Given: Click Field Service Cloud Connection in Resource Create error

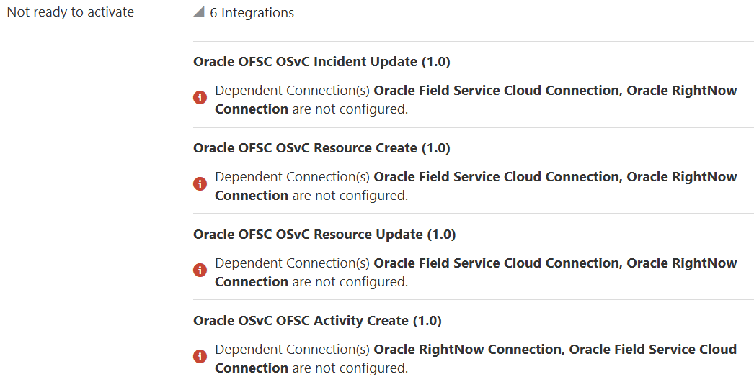Looking at the screenshot, I should pyautogui.click(x=496, y=177).
